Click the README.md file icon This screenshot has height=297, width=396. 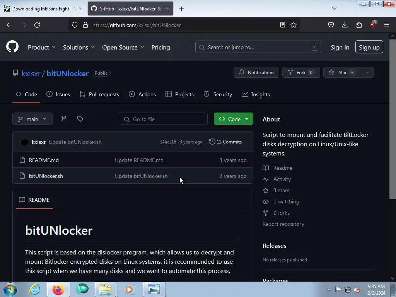click(22, 160)
